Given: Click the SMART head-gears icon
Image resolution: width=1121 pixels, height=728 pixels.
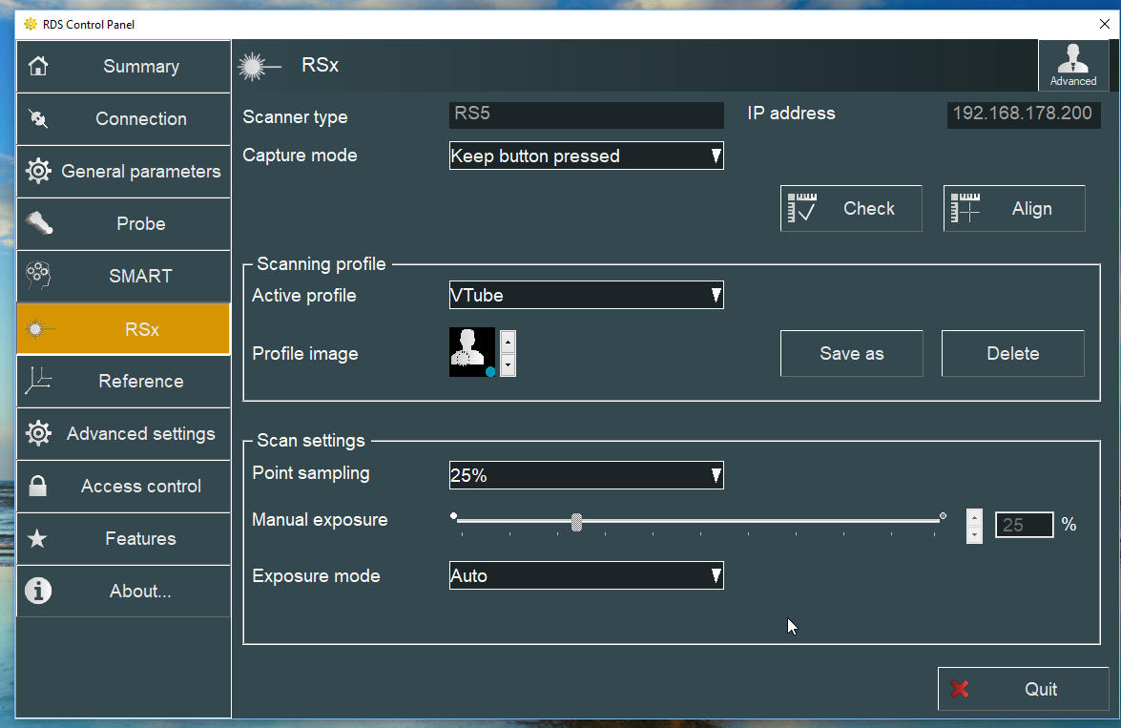Looking at the screenshot, I should click(x=38, y=276).
